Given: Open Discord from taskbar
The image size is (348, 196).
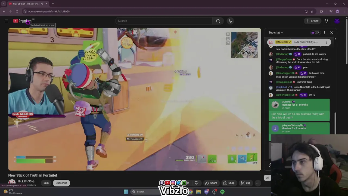Looking at the screenshot, I should (207, 192).
